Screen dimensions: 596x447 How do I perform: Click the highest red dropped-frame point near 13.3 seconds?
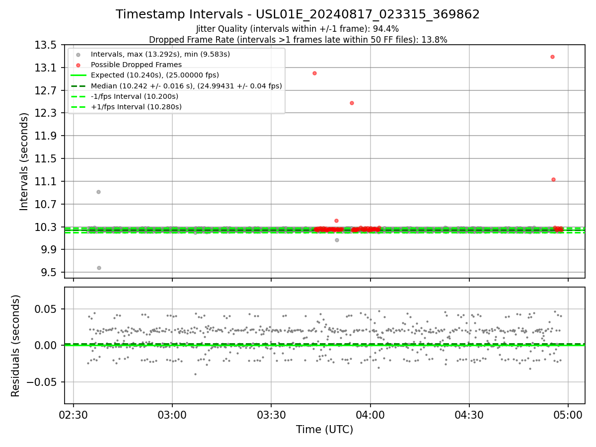[552, 57]
